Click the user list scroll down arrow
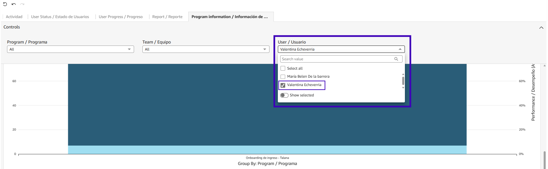This screenshot has height=169, width=548. [x=403, y=88]
